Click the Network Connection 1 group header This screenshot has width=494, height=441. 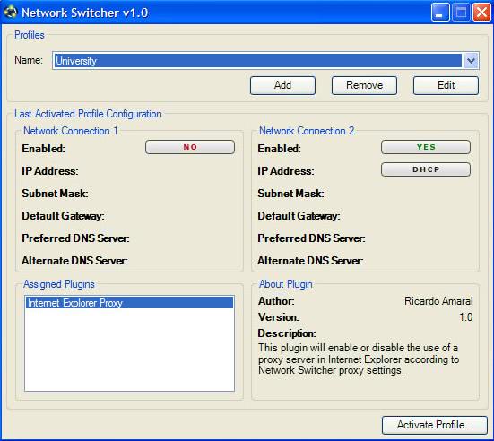click(71, 131)
